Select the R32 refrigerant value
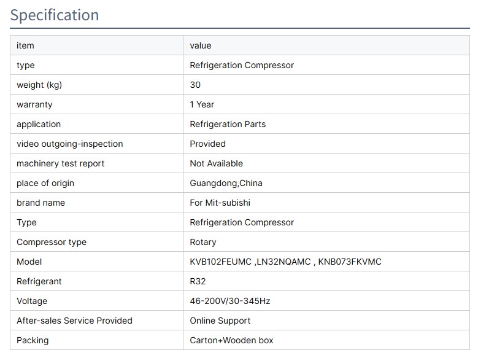478x358 pixels. click(198, 281)
